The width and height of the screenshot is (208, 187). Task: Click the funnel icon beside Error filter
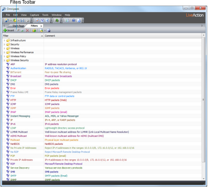[8, 88]
